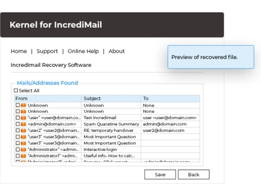Image resolution: width=261 pixels, height=196 pixels.
Task: Click envelope icon of first user3 row
Action: 23,137
